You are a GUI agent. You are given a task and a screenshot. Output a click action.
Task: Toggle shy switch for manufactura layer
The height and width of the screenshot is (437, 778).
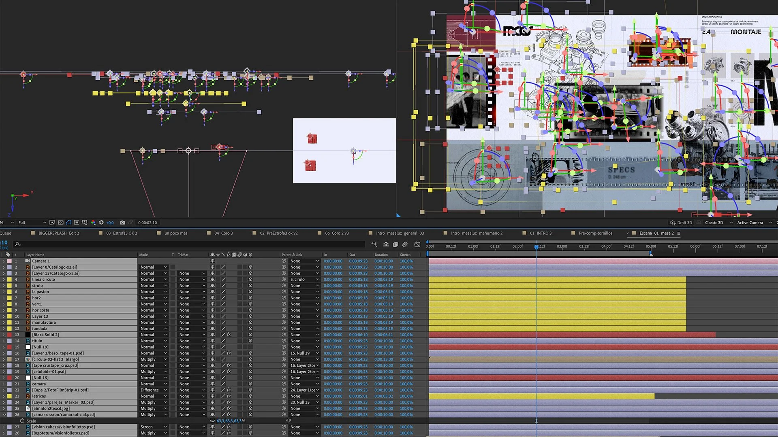pos(212,322)
